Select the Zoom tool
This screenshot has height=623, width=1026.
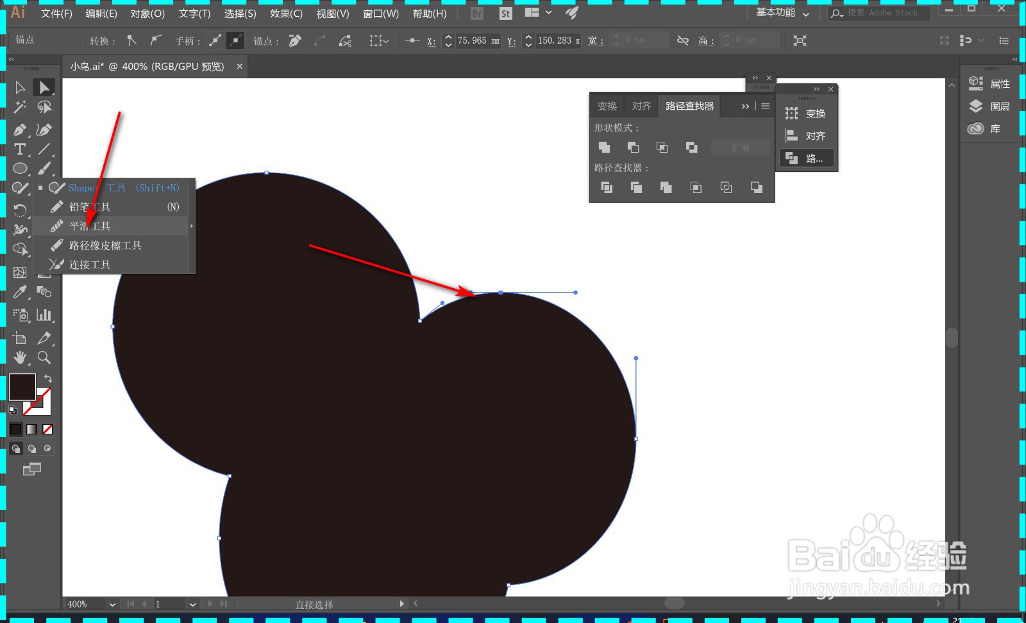44,357
